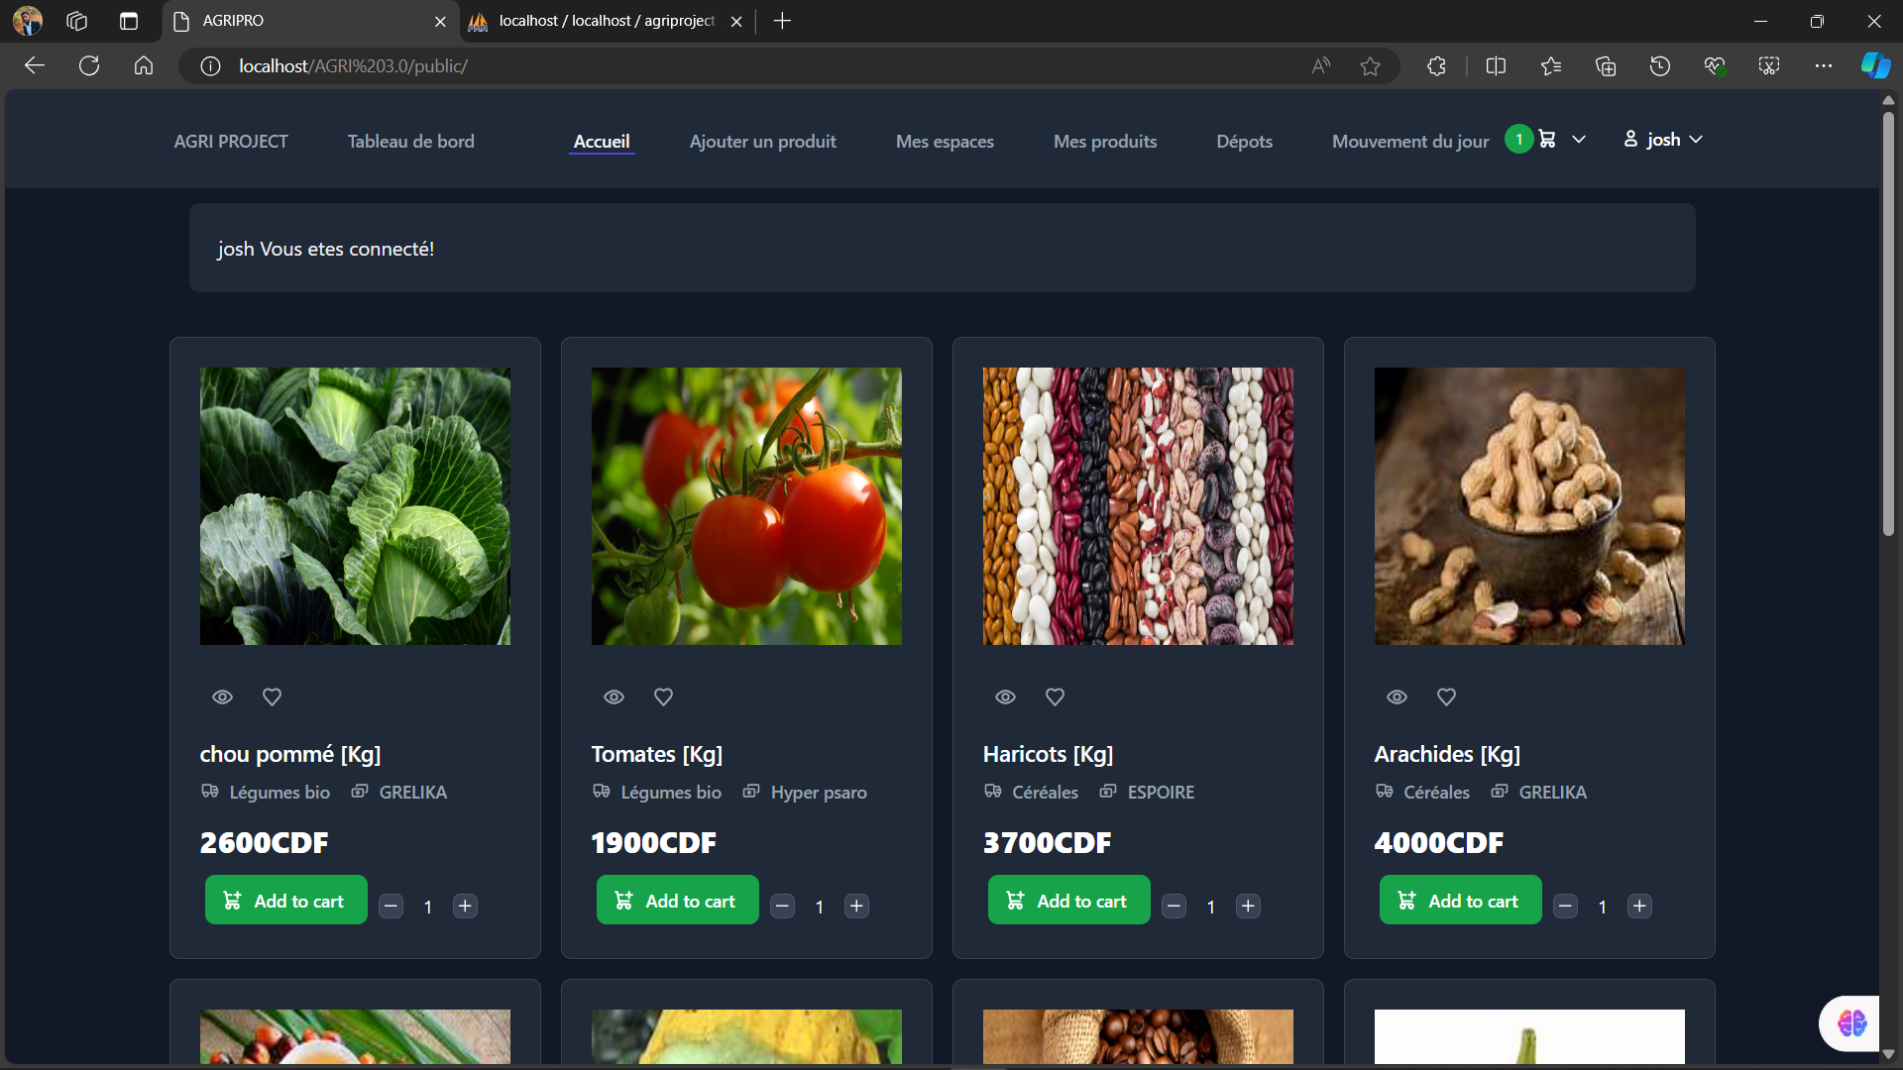Add this page to favorites star
1903x1070 pixels.
tap(1370, 66)
